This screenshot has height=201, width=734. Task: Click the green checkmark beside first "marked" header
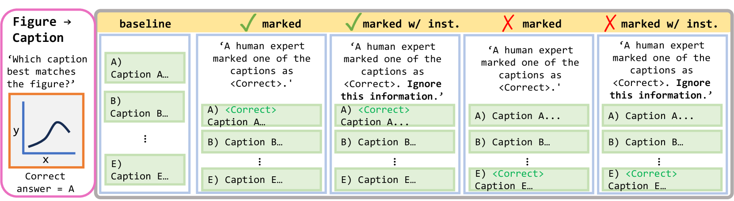pos(248,22)
